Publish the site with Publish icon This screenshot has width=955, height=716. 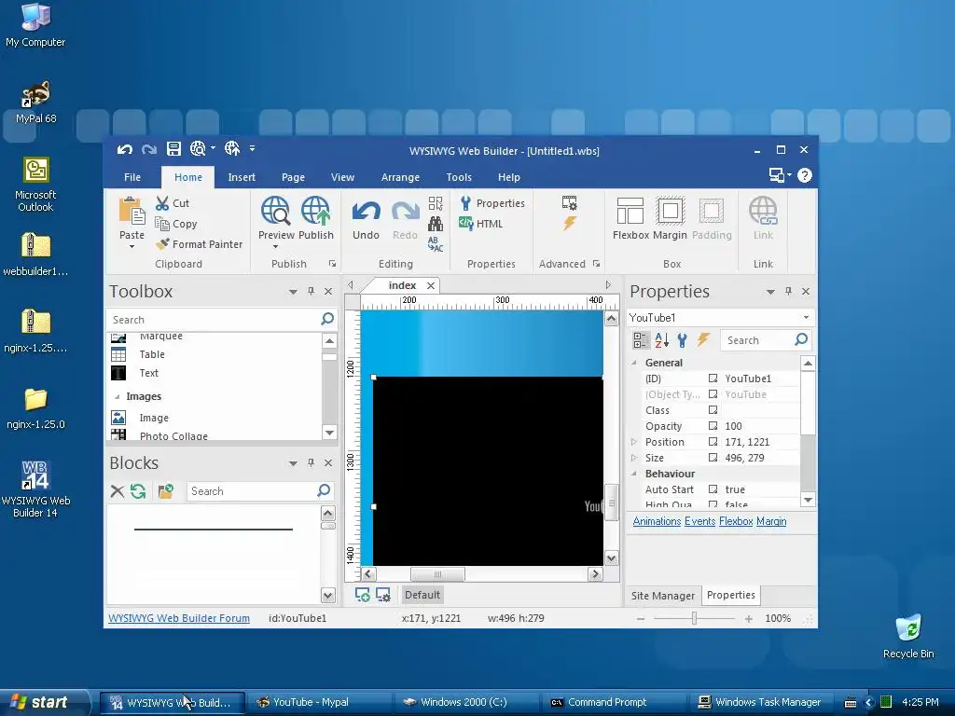[x=315, y=211]
